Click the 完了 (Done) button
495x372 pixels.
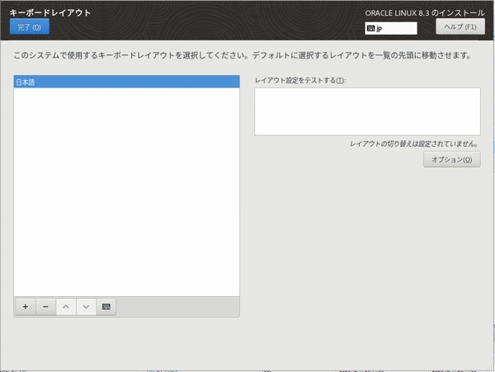pyautogui.click(x=30, y=27)
